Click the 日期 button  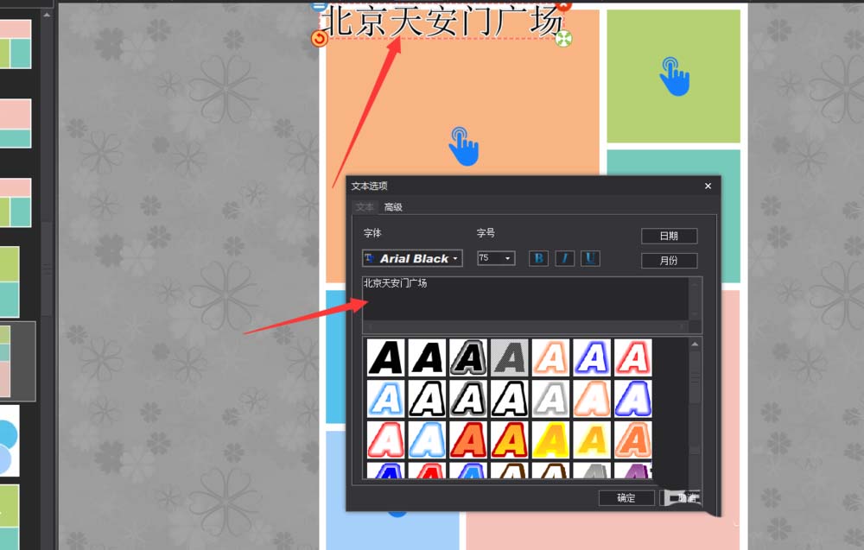pyautogui.click(x=669, y=236)
